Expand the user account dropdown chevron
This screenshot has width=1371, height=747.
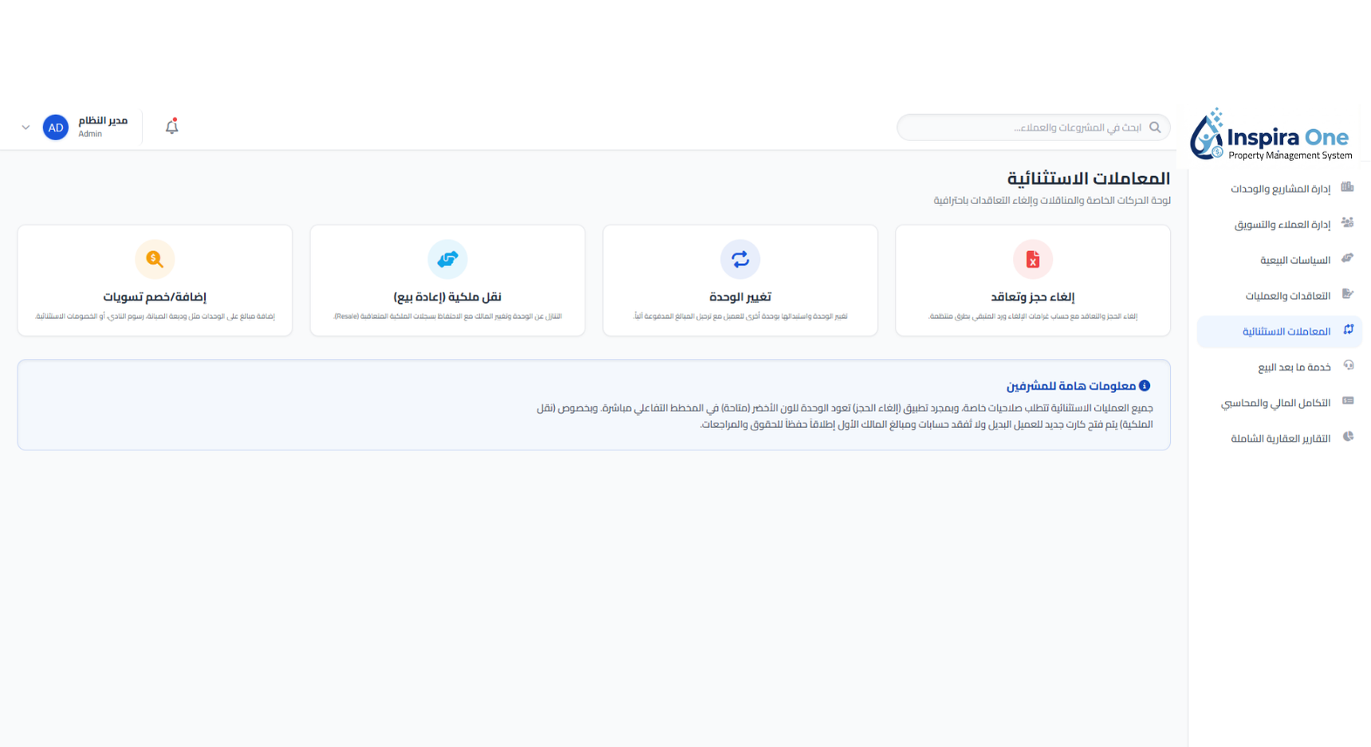tap(26, 128)
